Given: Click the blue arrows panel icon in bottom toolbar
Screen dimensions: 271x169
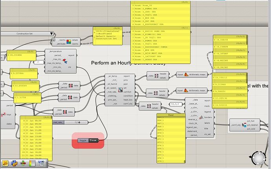Looking at the screenshot, I should [41, 163].
